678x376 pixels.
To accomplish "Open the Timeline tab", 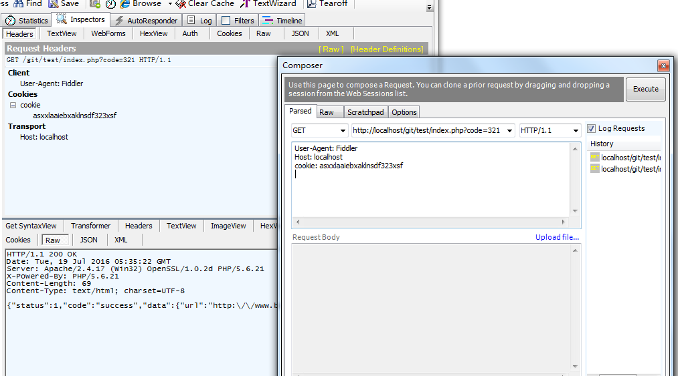I will [x=282, y=20].
